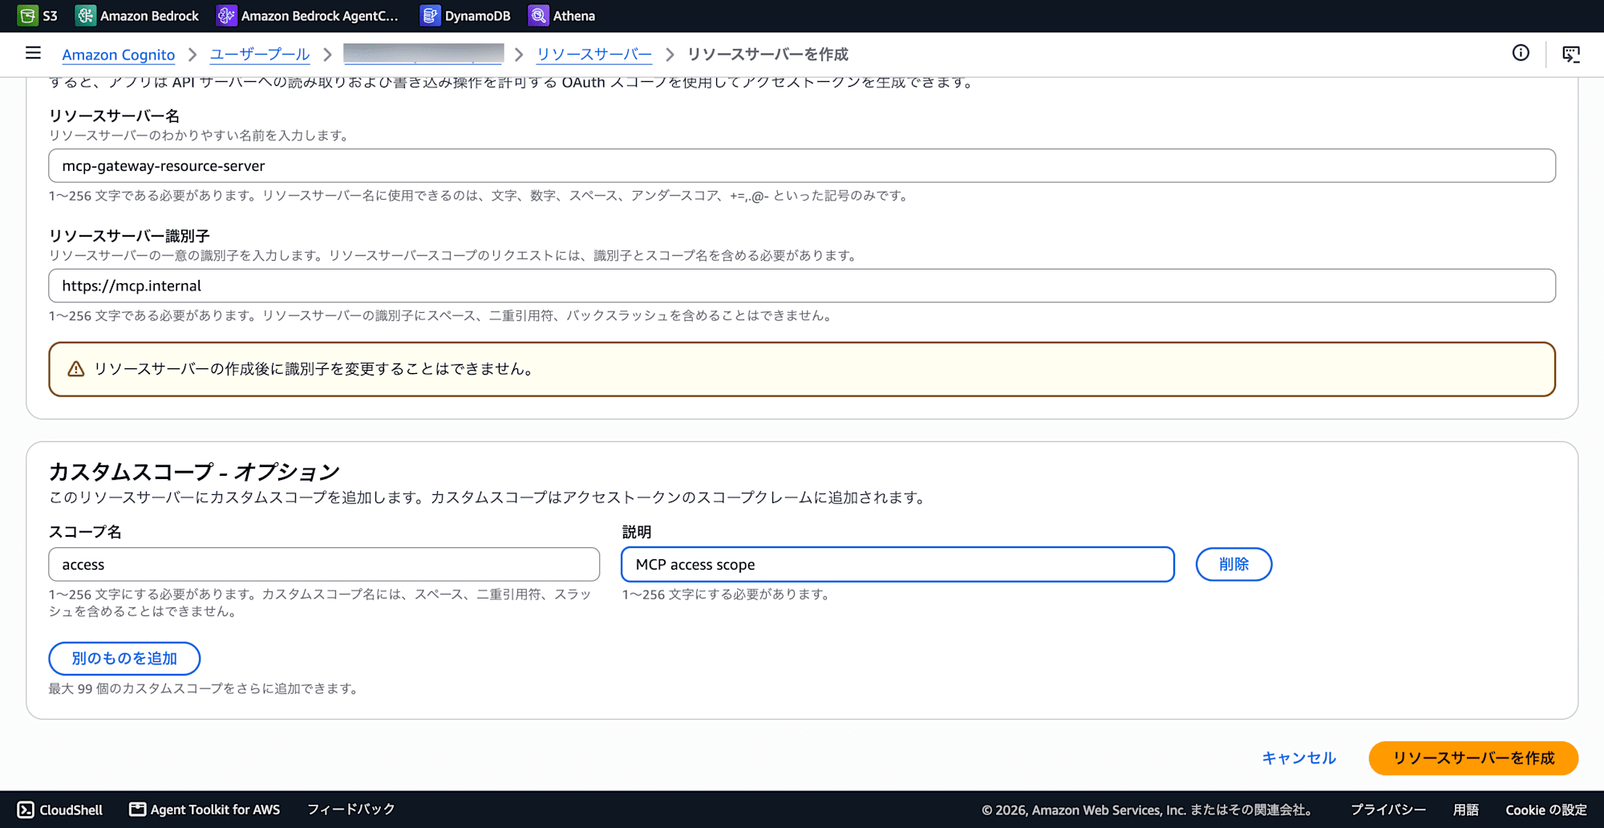
Task: Click the リソースサーバーを作成 breadcrumb text
Action: (768, 55)
